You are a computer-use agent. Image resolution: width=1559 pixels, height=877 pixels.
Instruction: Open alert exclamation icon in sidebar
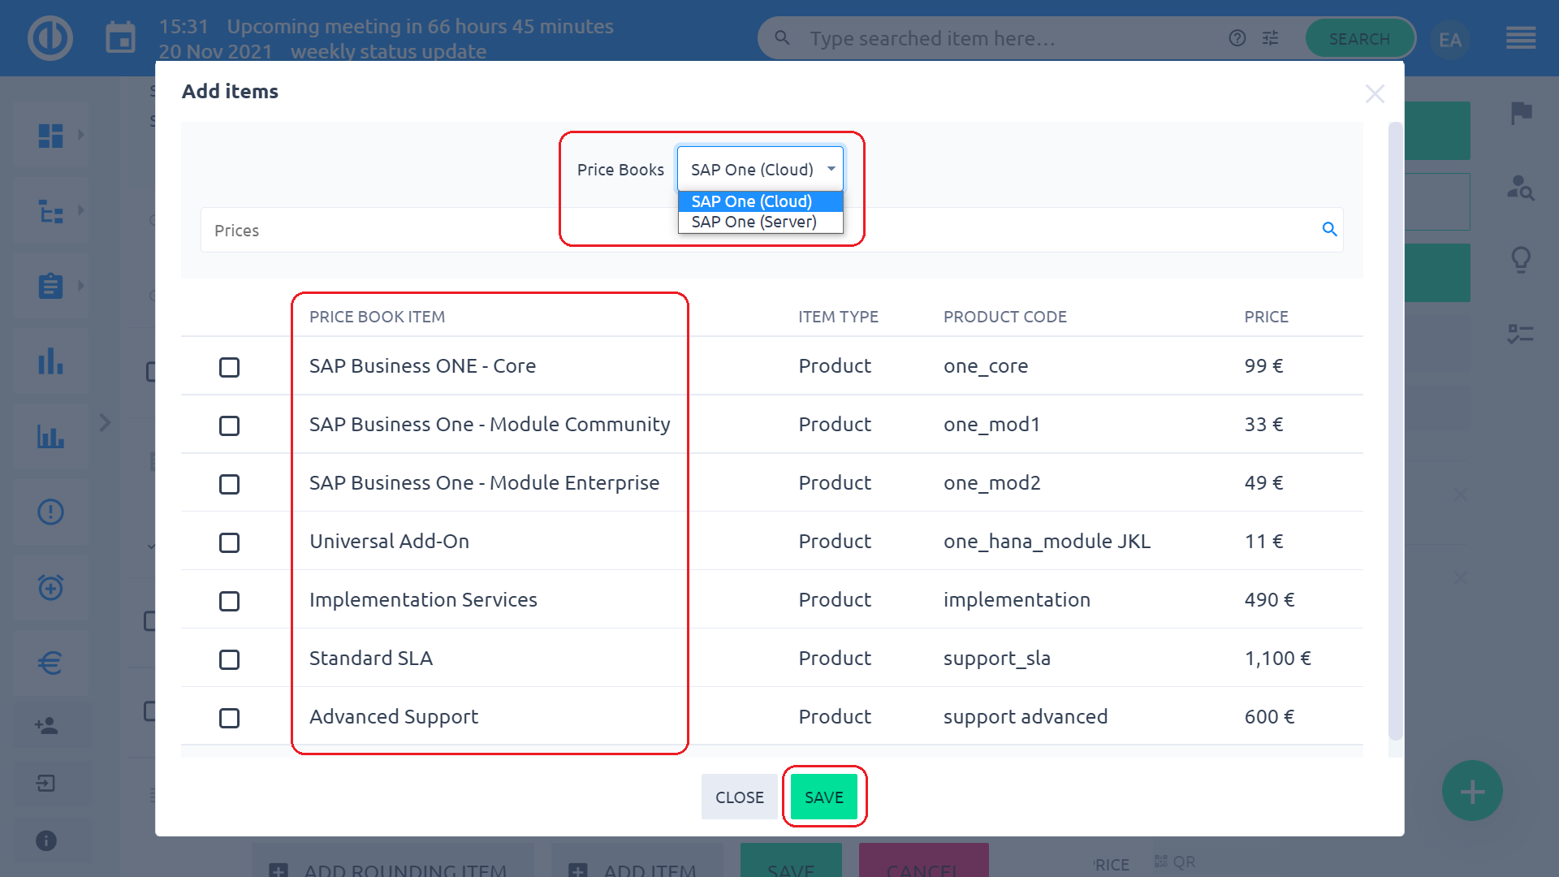[50, 512]
